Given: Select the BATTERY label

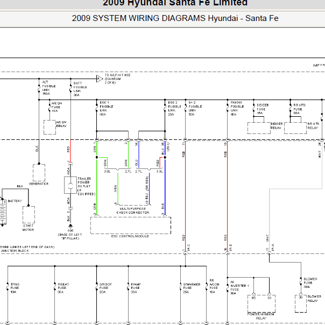Looking at the screenshot, I should 15,201.
